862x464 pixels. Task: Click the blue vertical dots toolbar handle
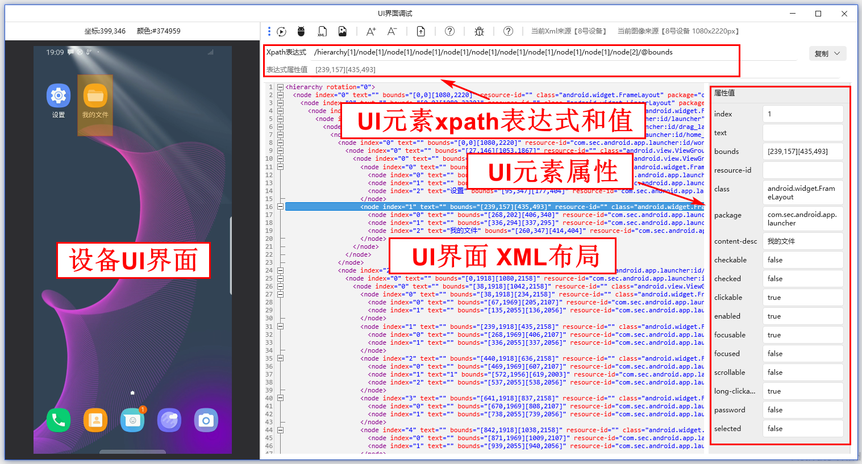coord(269,31)
